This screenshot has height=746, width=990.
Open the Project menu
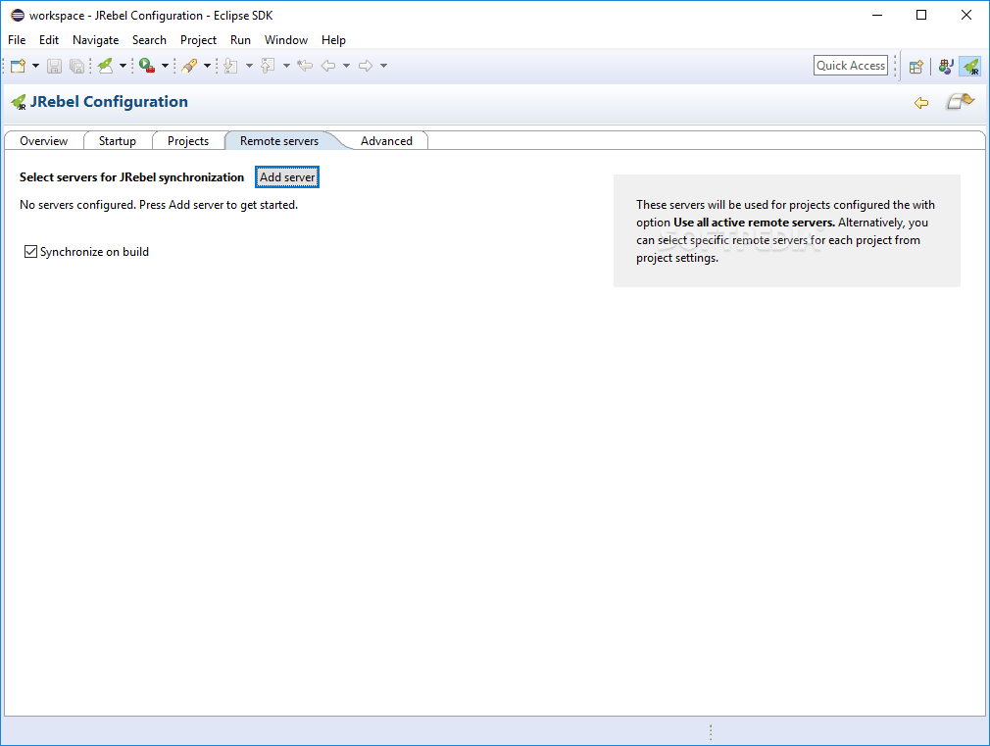(198, 40)
